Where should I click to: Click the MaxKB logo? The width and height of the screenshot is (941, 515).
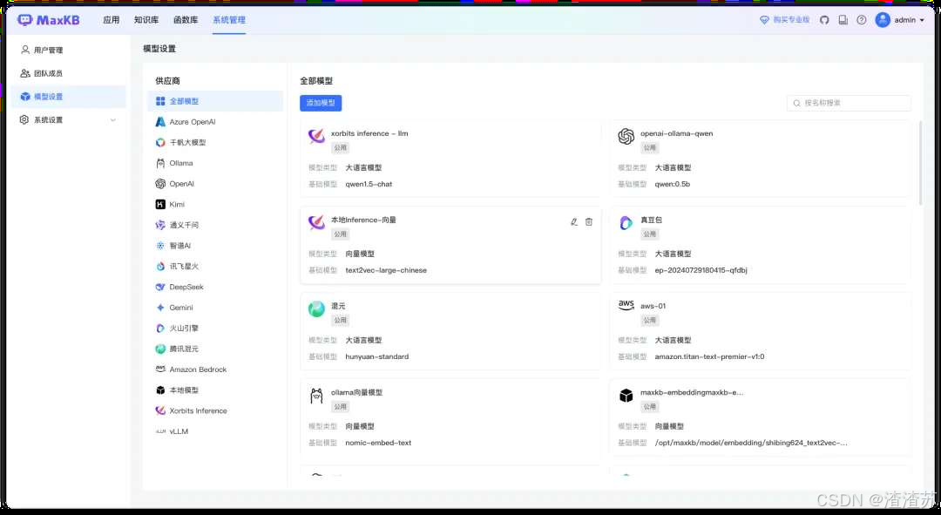point(49,20)
